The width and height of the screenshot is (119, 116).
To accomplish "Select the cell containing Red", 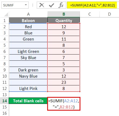I will [28, 27].
